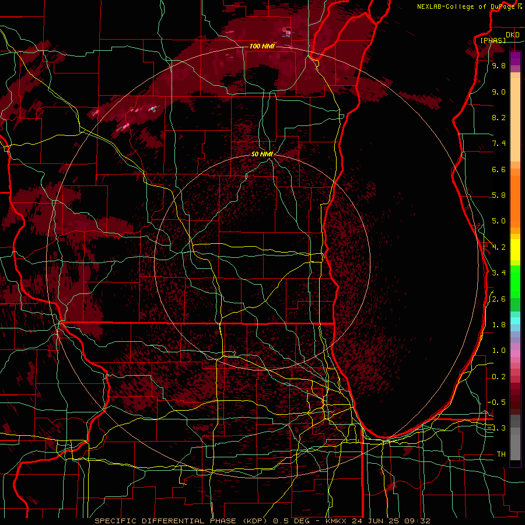Select the 5.8 legend value
The height and width of the screenshot is (525, 525).
click(499, 195)
